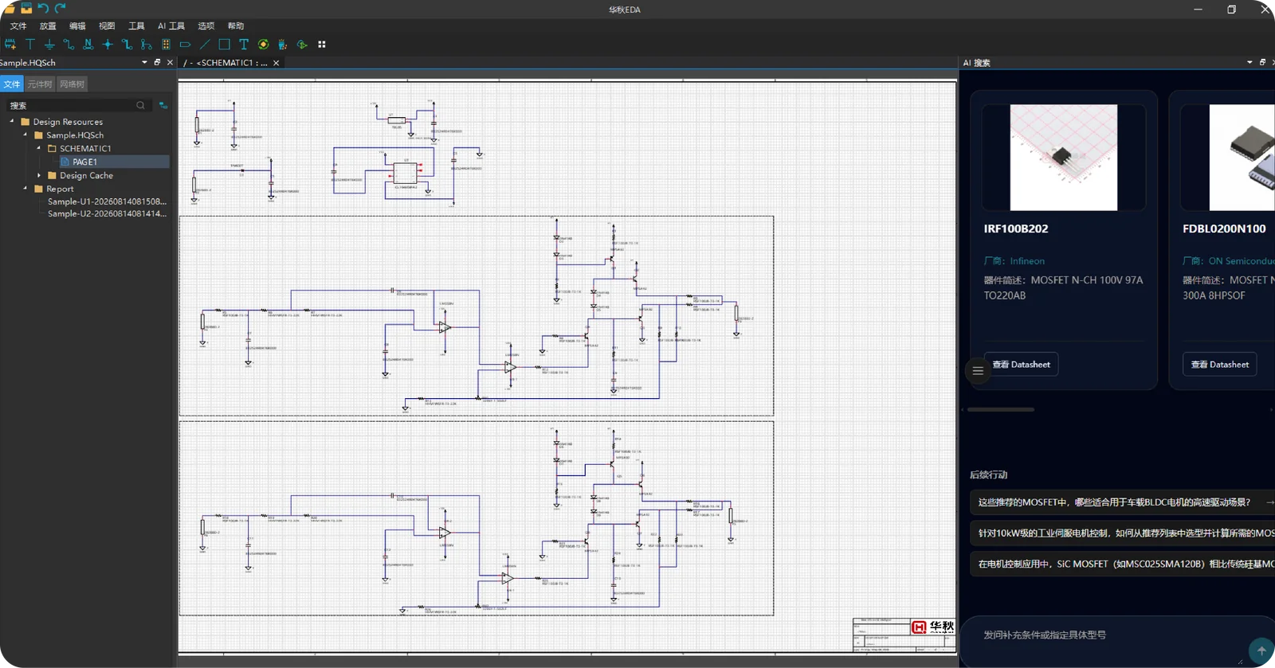View Datasheet for IRF100B202
This screenshot has width=1275, height=668.
point(1021,365)
